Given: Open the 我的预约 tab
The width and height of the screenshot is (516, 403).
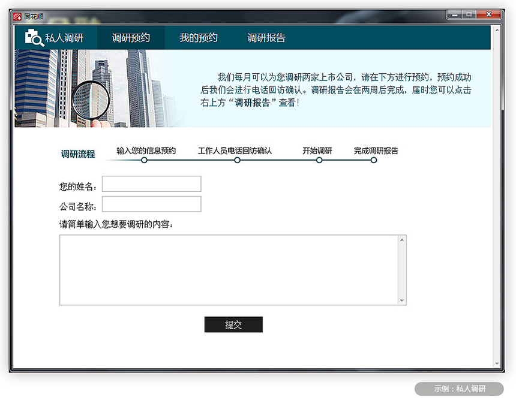Looking at the screenshot, I should (x=199, y=38).
